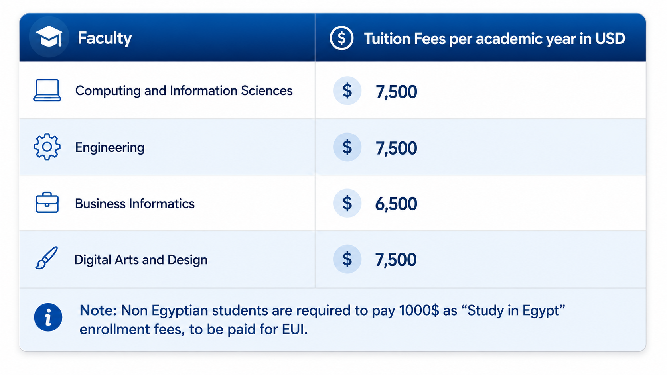
Task: Click dollar badge in Business Informatics row
Action: point(347,203)
